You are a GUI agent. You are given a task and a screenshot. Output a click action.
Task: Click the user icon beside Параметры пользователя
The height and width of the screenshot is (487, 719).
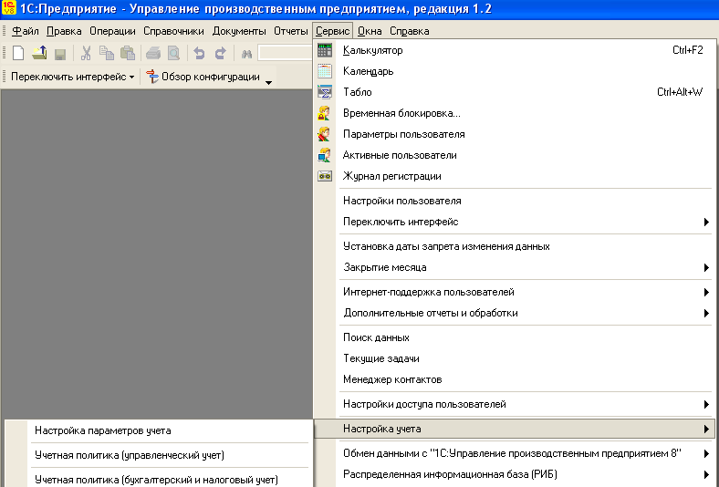pos(324,134)
